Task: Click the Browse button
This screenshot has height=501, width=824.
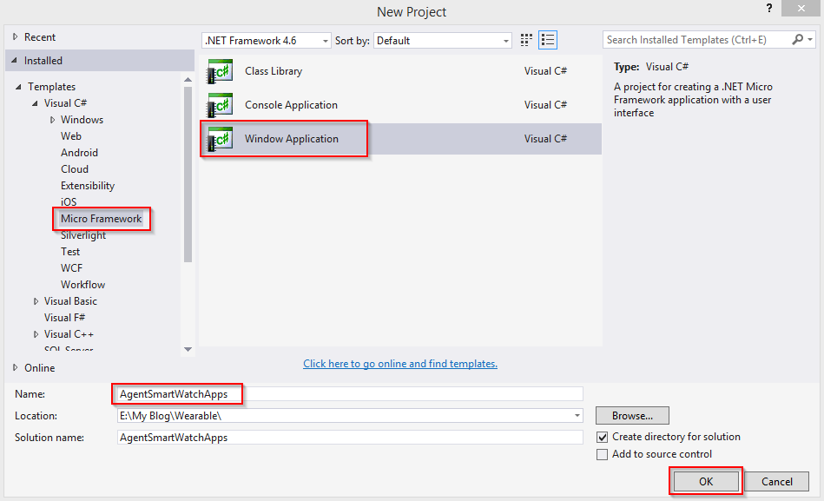Action: pos(632,416)
